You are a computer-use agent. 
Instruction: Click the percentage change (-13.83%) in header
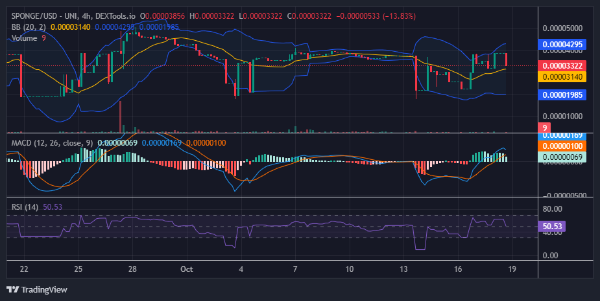point(400,16)
